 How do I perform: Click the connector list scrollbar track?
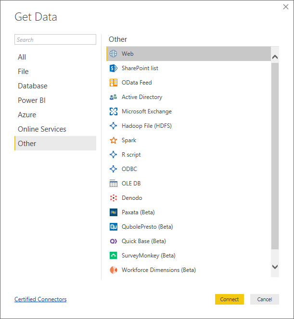pyautogui.click(x=275, y=159)
